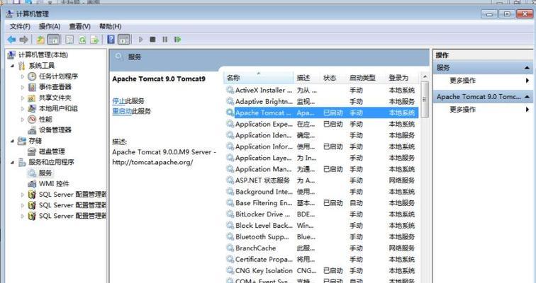The image size is (536, 283).
Task: Click the Stop Service square icon
Action: tap(153, 40)
